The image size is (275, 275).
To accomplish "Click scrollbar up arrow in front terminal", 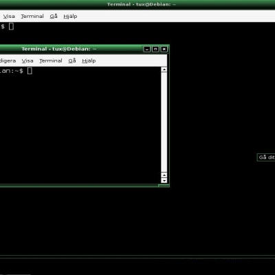I will (x=164, y=69).
